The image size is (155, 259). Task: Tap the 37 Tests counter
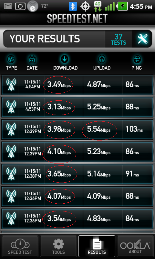(x=119, y=39)
